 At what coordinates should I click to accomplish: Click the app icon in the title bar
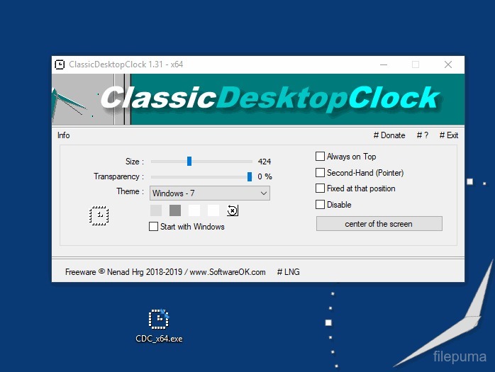(x=60, y=64)
